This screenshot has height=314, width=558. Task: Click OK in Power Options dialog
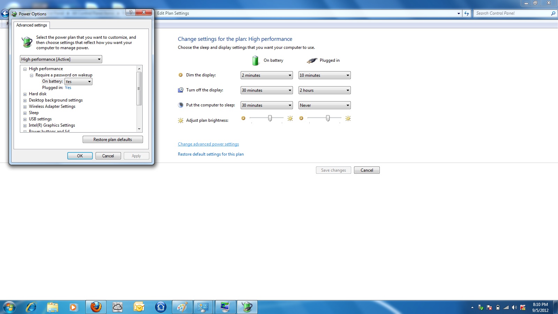click(x=80, y=156)
